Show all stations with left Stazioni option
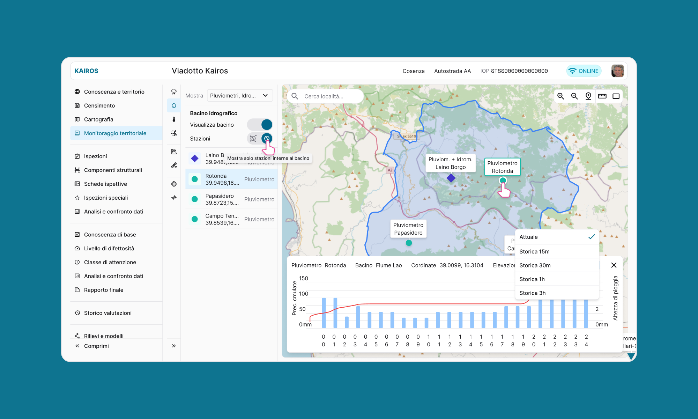 (253, 139)
